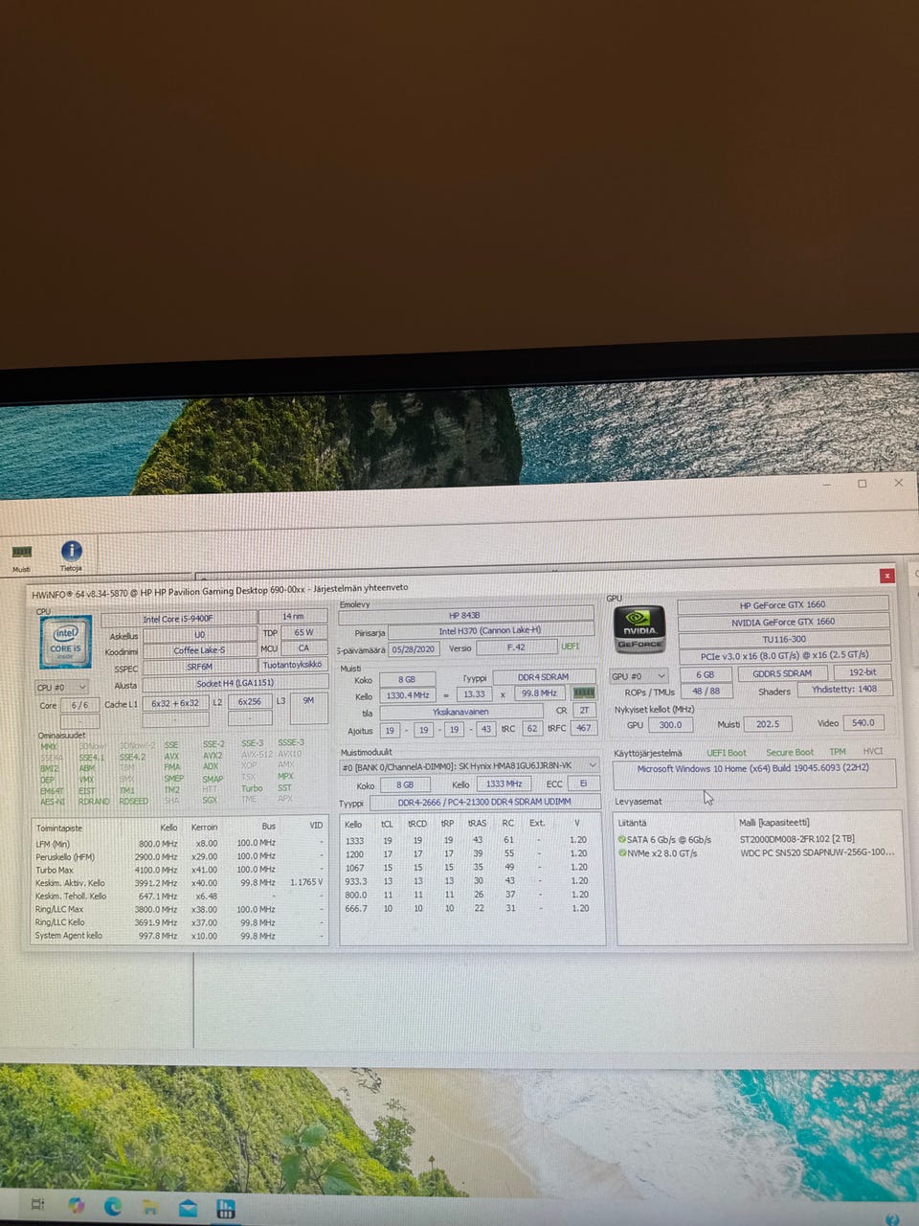Click the HP GeForce GTX 1660 field
919x1226 pixels.
782,605
